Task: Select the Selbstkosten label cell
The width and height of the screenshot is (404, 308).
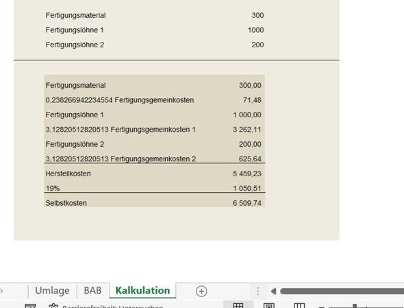Action: click(66, 203)
